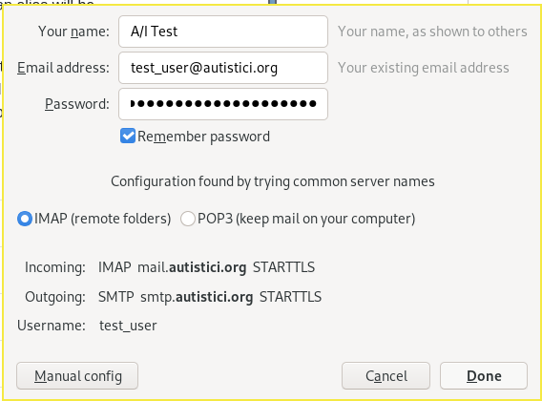Click the username value test_user
Screen dimensions: 542x401
(128, 326)
